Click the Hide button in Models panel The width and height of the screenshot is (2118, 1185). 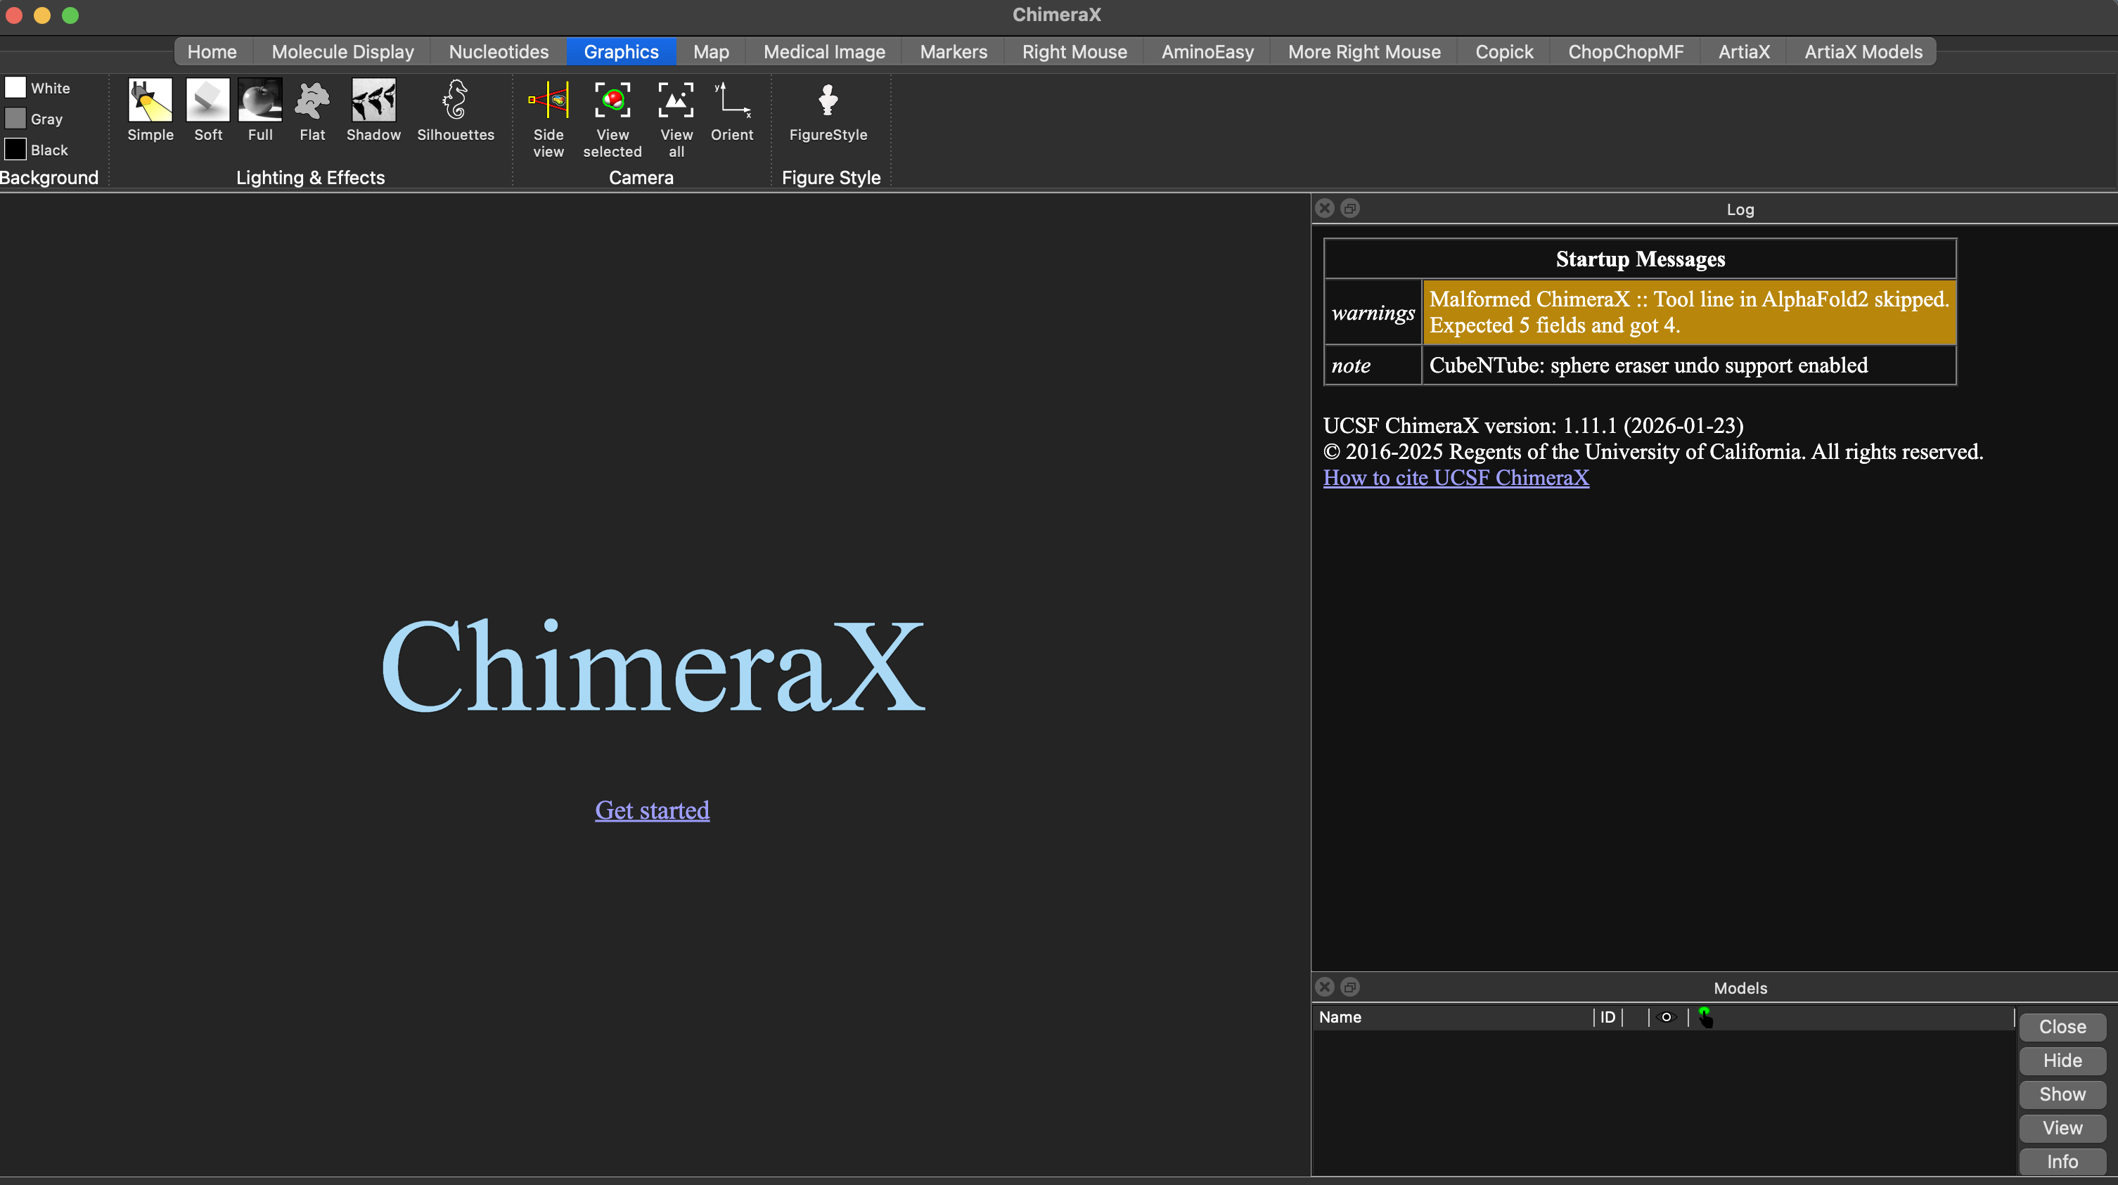coord(2062,1061)
